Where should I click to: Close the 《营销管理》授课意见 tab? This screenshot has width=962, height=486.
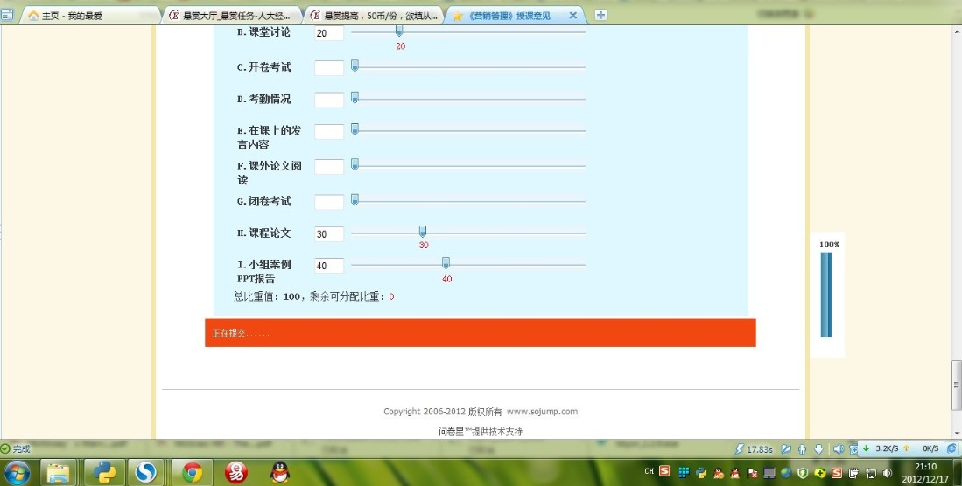coord(573,16)
